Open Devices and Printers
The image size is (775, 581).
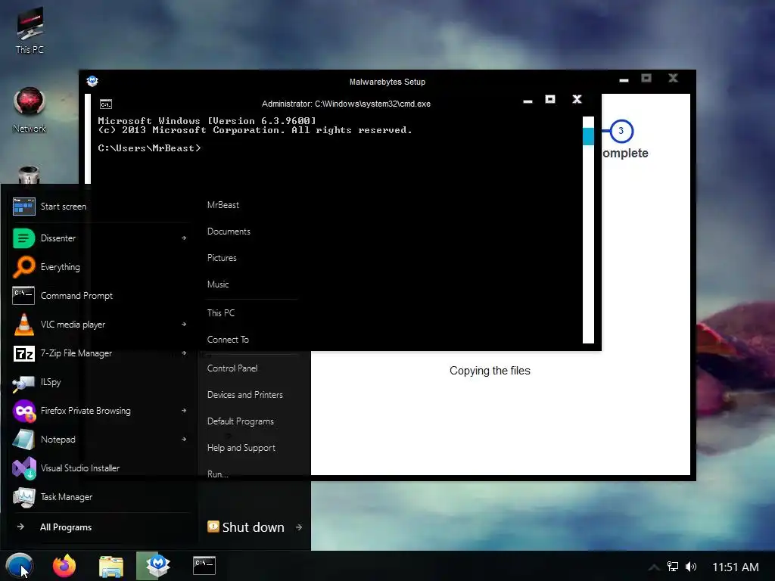(245, 395)
